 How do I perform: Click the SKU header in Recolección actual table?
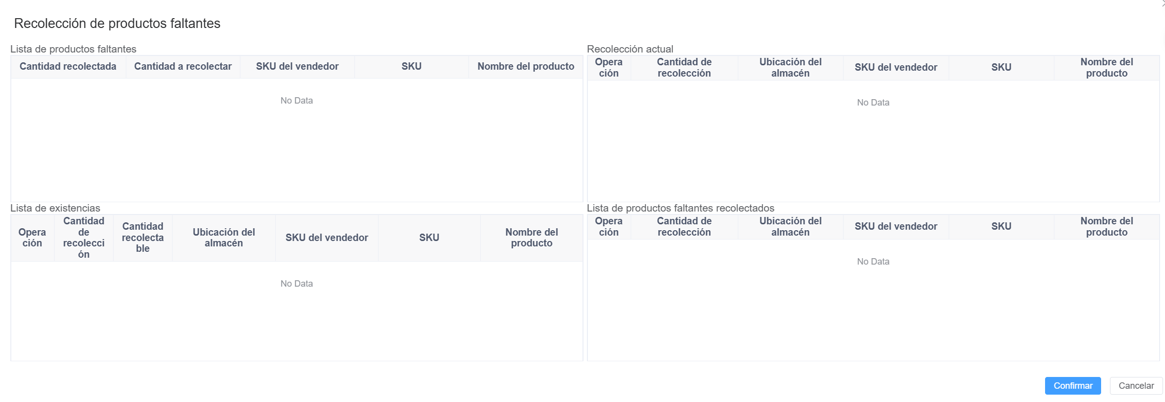[x=1001, y=68]
